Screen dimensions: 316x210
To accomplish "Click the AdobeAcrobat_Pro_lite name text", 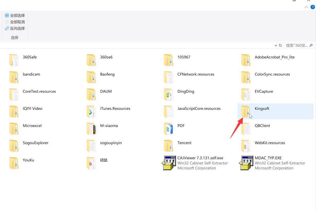I will (274, 57).
